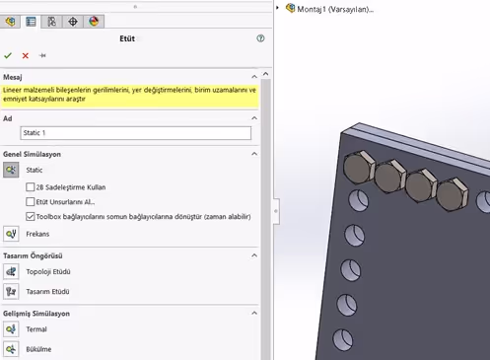Open help for the Etüt panel
The width and height of the screenshot is (490, 360).
click(260, 38)
